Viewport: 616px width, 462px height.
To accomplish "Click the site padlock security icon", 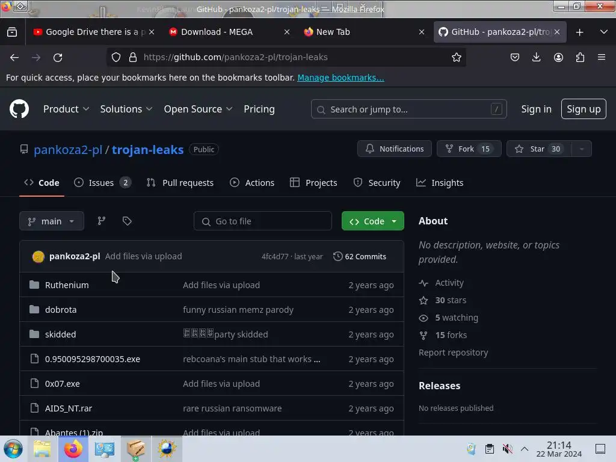I will click(x=133, y=57).
